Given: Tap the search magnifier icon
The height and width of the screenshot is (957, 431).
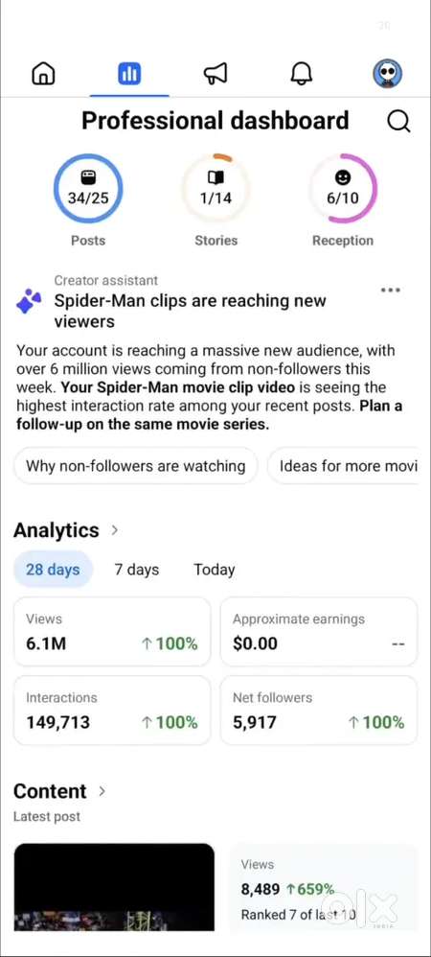Looking at the screenshot, I should pyautogui.click(x=398, y=122).
